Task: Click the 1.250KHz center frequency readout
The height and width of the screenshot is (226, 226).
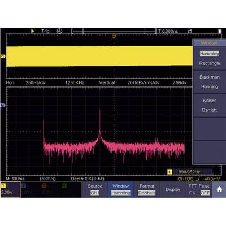Action: click(x=75, y=82)
